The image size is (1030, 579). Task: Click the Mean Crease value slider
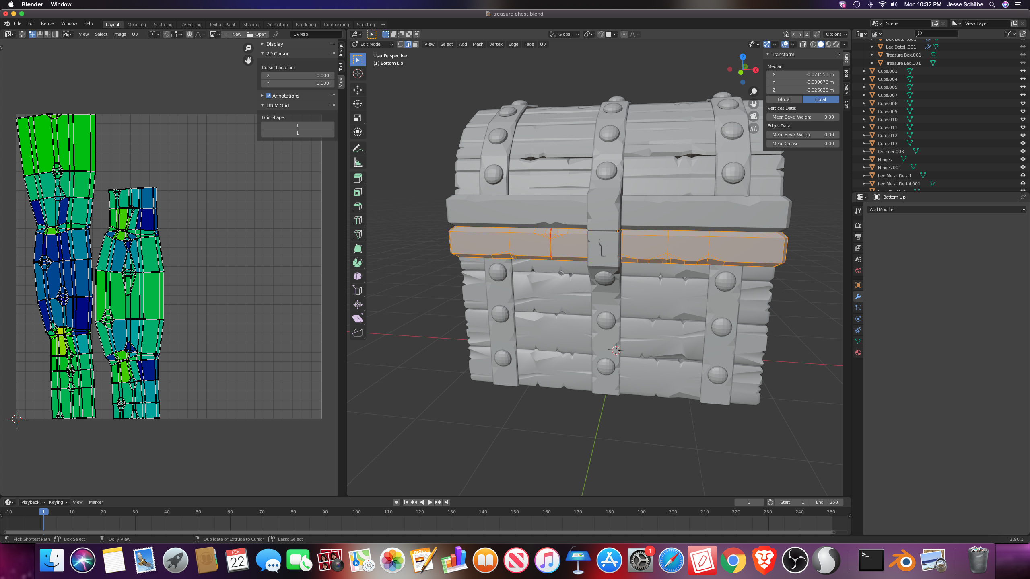pyautogui.click(x=803, y=144)
